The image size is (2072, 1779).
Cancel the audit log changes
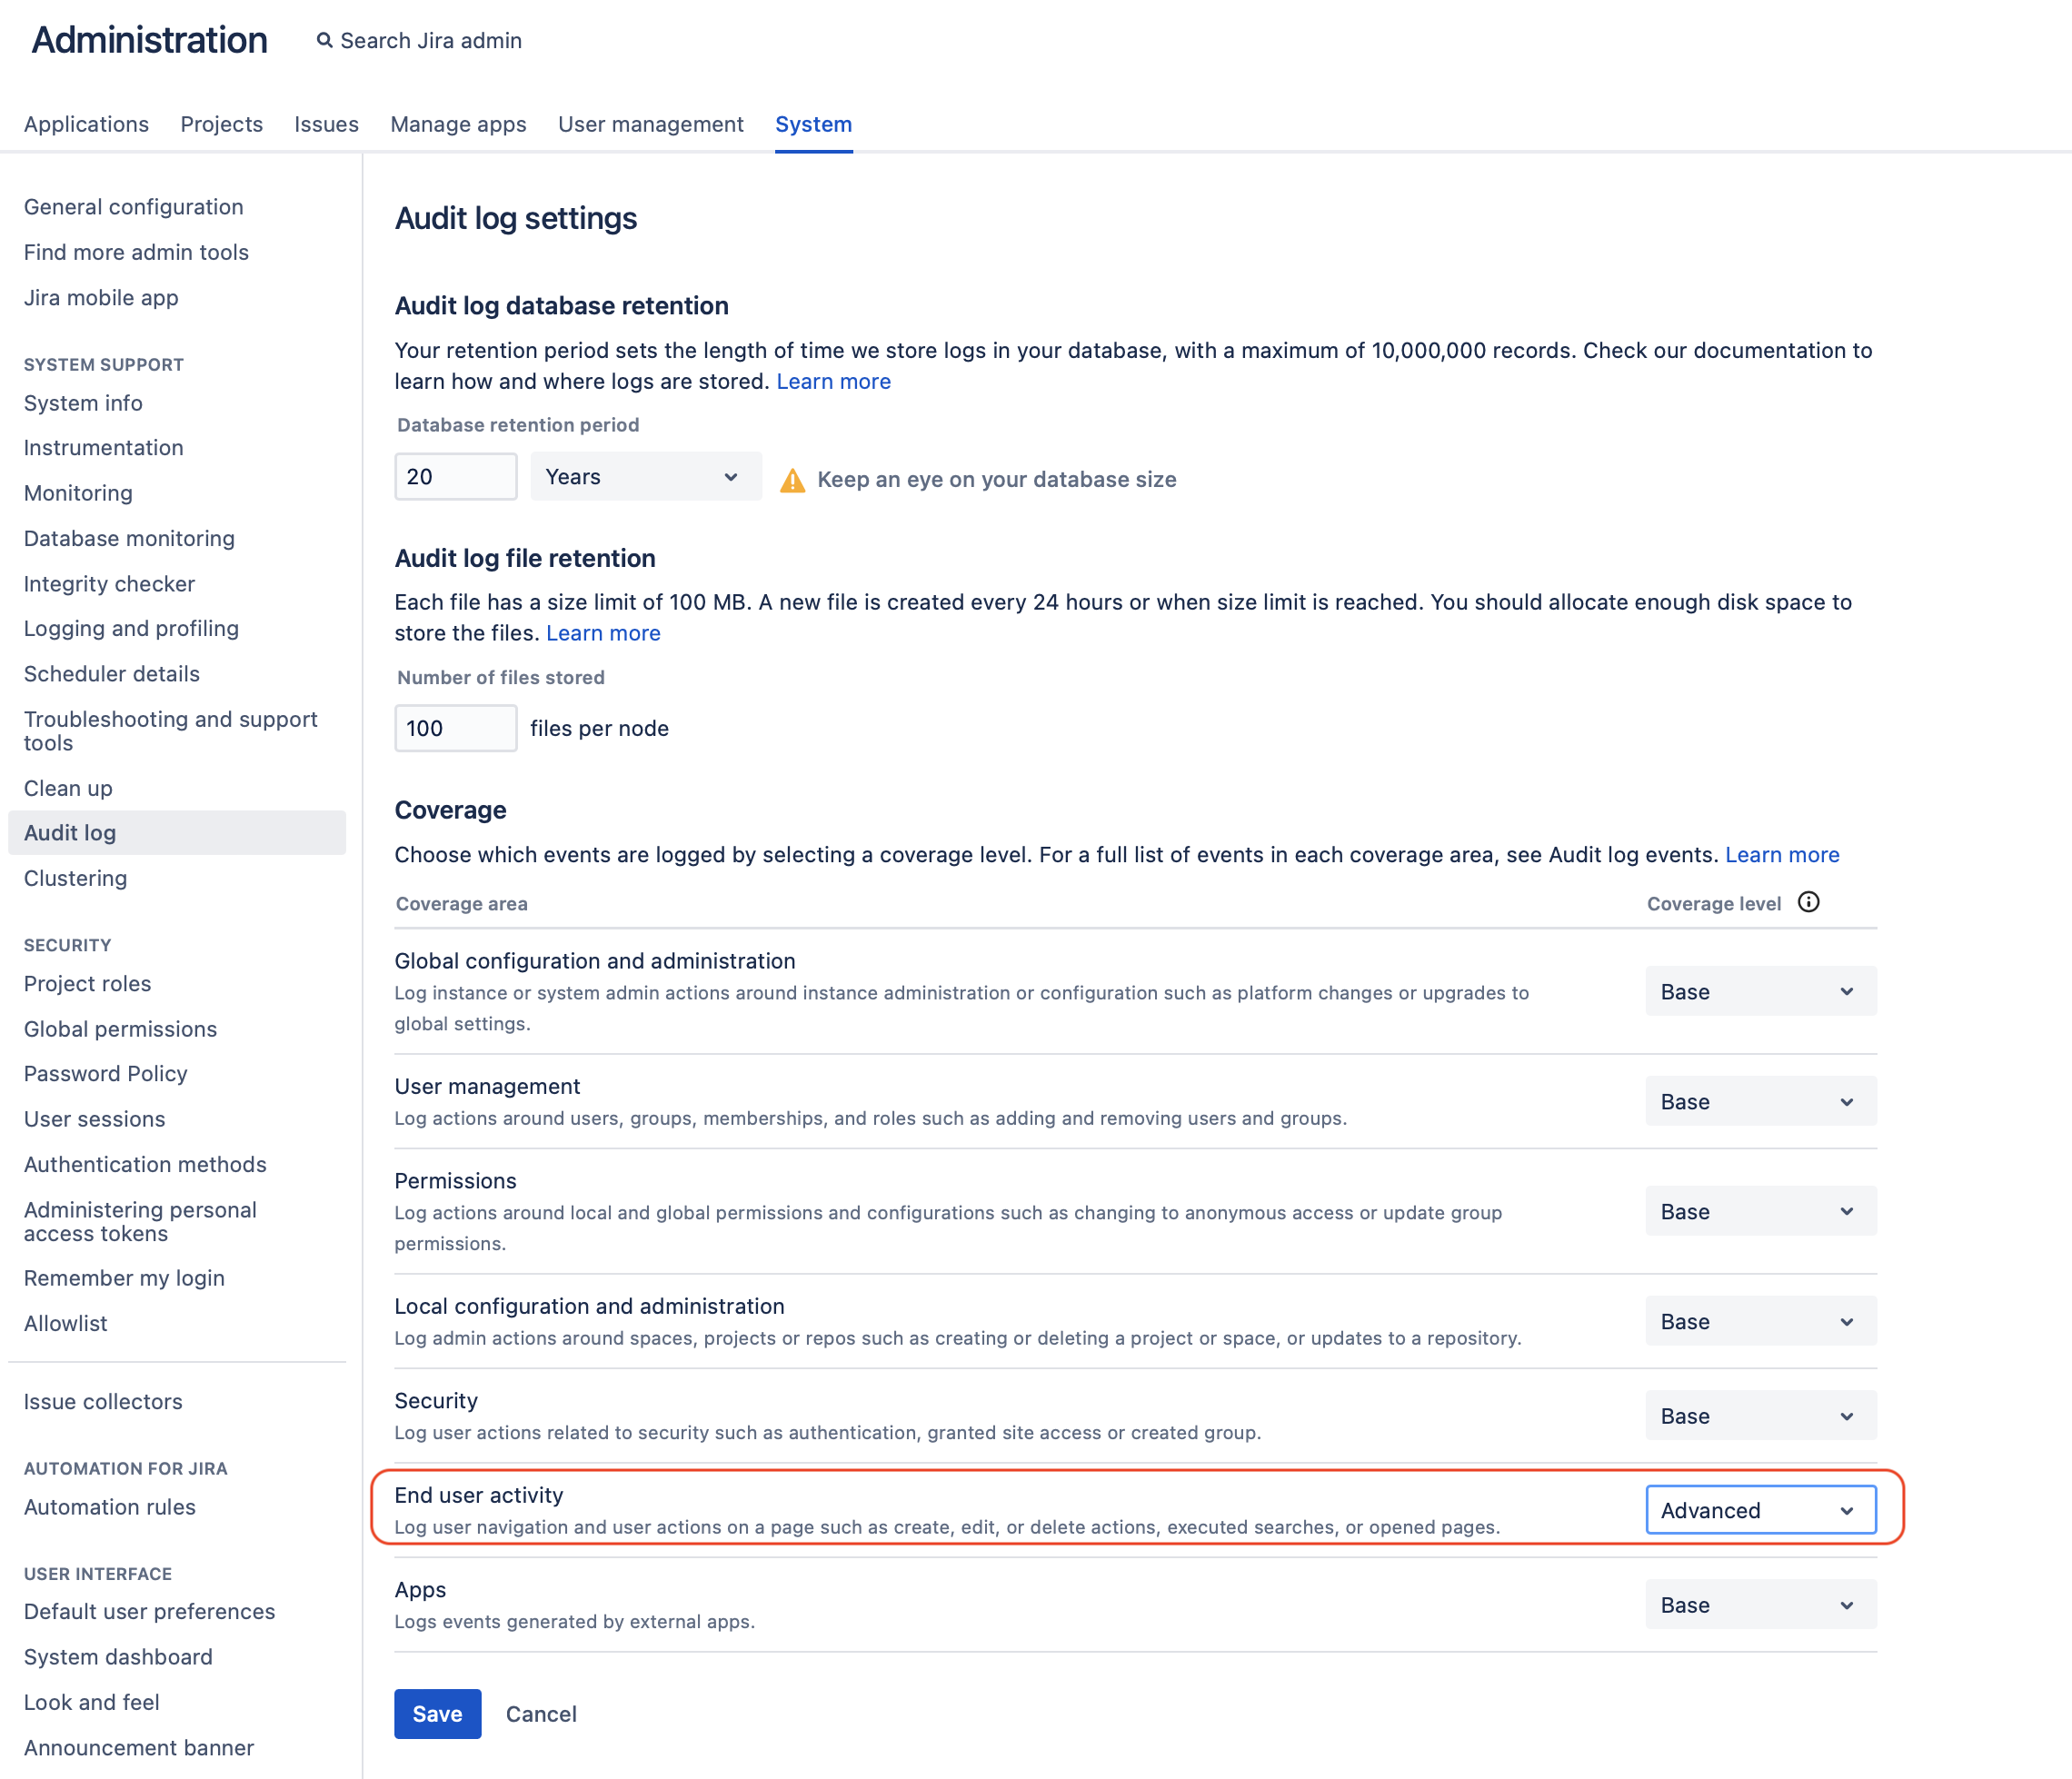541,1713
